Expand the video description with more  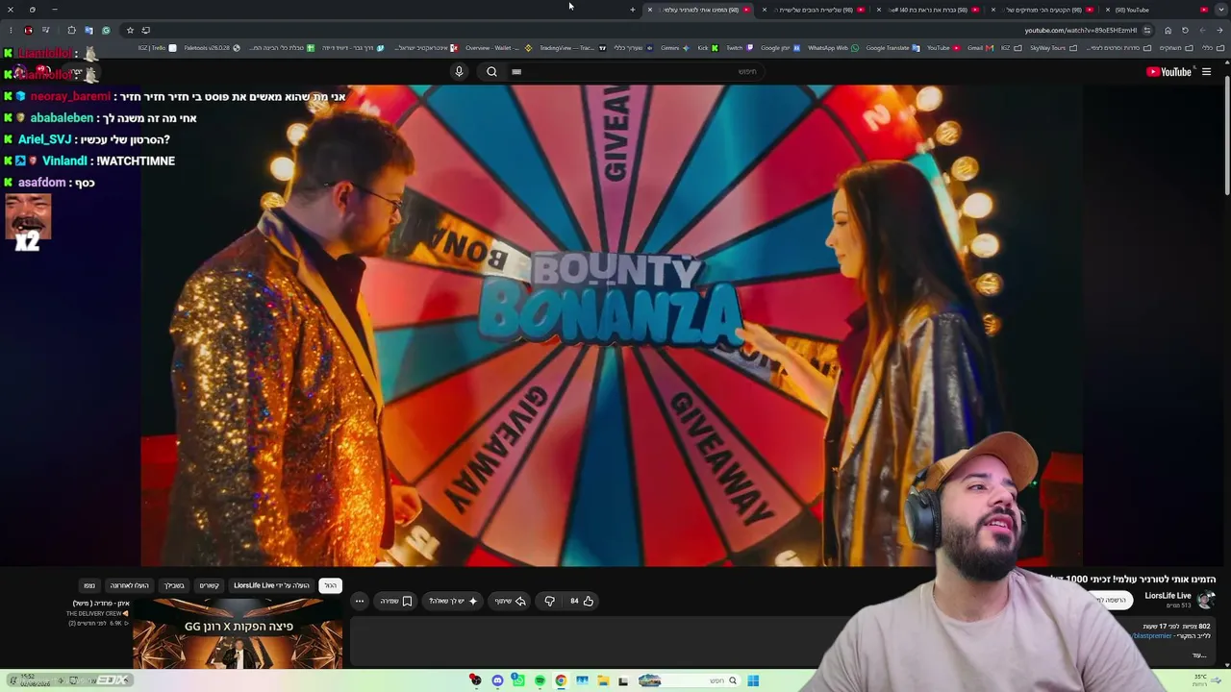coord(1199,655)
